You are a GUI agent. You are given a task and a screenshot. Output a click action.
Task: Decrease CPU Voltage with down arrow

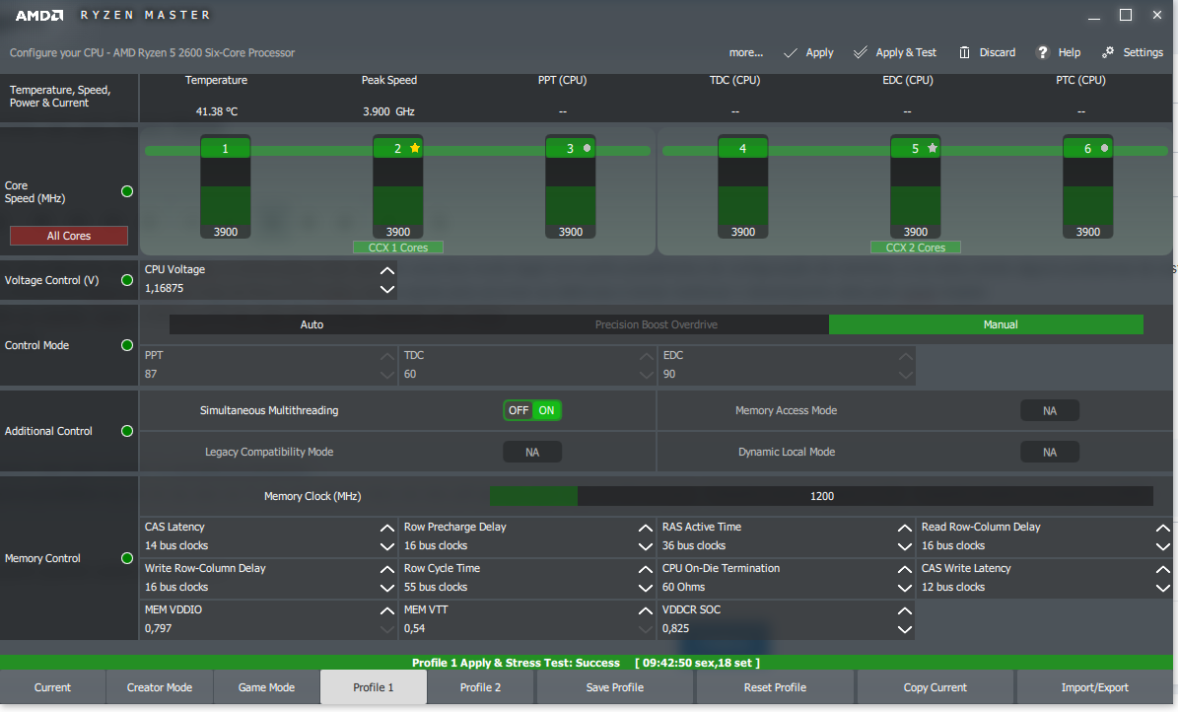[x=386, y=289]
